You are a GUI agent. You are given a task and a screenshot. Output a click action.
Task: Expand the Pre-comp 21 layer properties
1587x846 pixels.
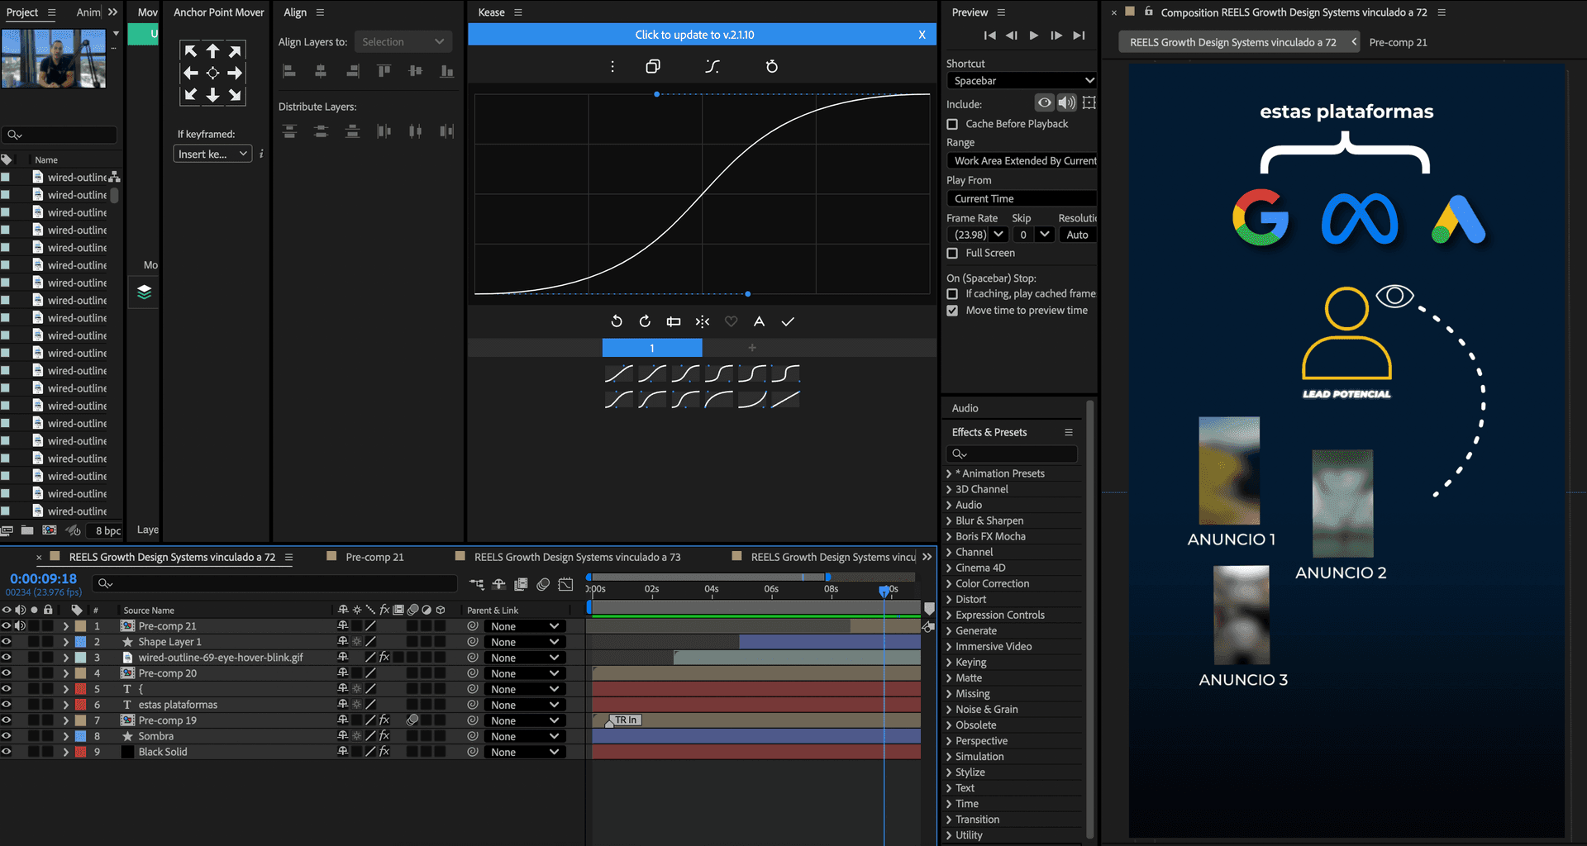click(65, 626)
